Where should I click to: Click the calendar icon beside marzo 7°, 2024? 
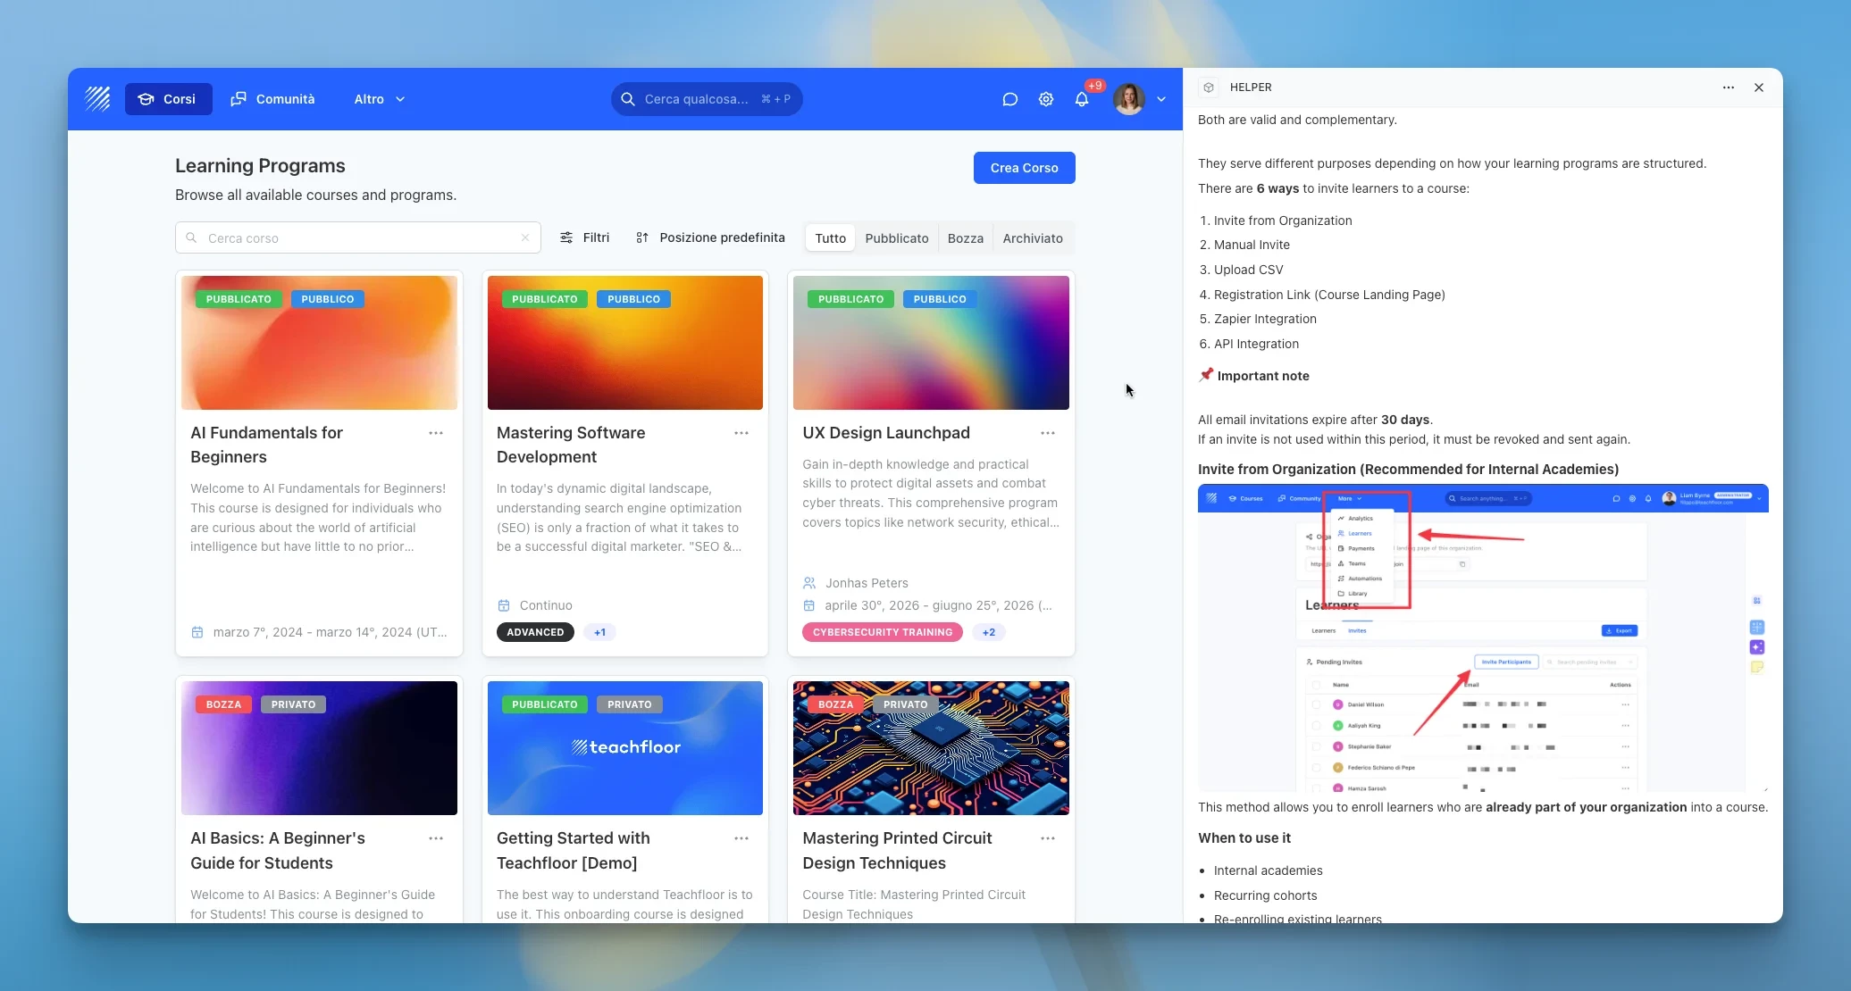[197, 632]
